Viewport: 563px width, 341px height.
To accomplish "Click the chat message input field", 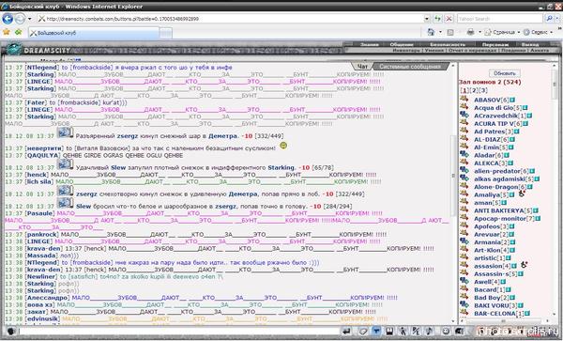I will pyautogui.click(x=177, y=331).
